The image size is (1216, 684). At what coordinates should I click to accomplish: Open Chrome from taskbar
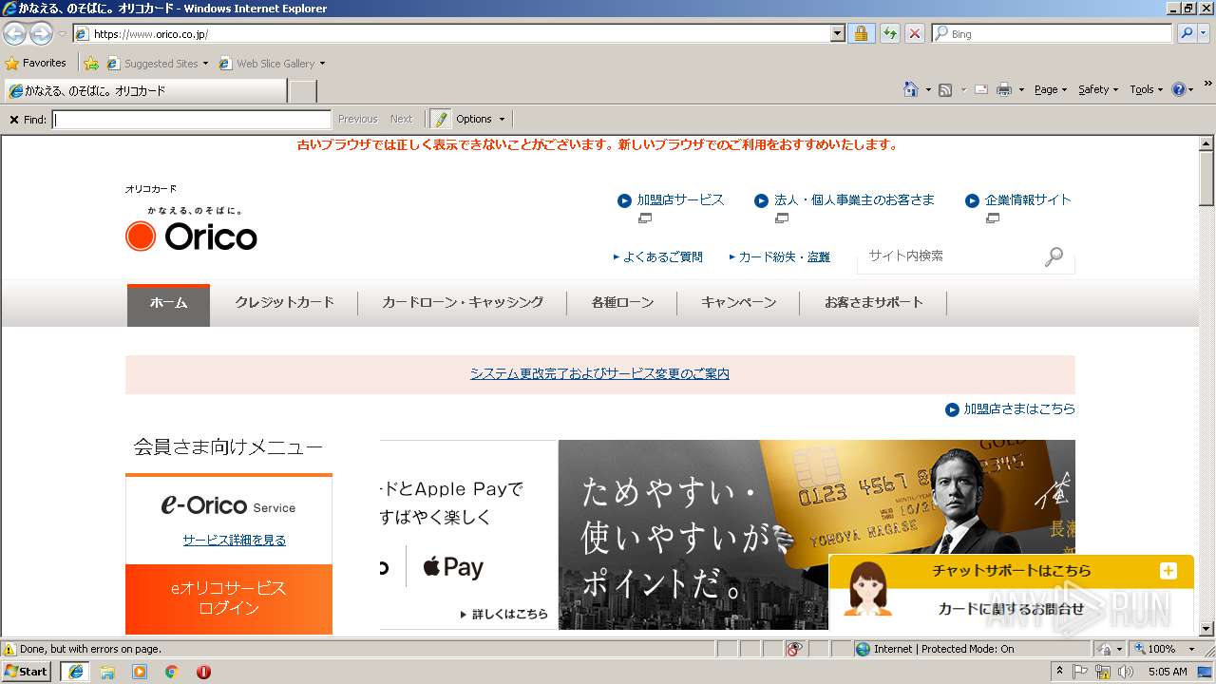(171, 671)
